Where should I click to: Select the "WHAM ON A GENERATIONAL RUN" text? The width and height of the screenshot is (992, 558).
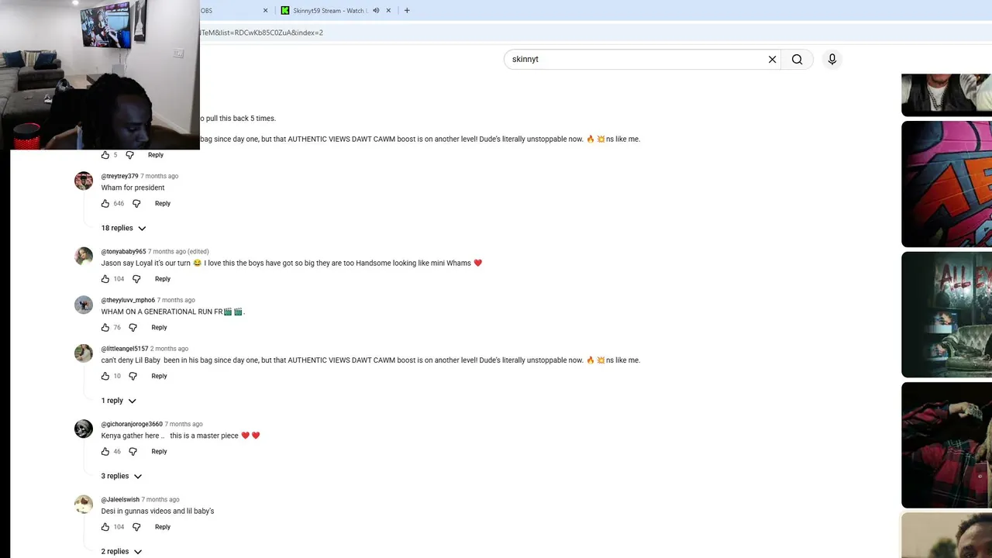[x=173, y=312]
